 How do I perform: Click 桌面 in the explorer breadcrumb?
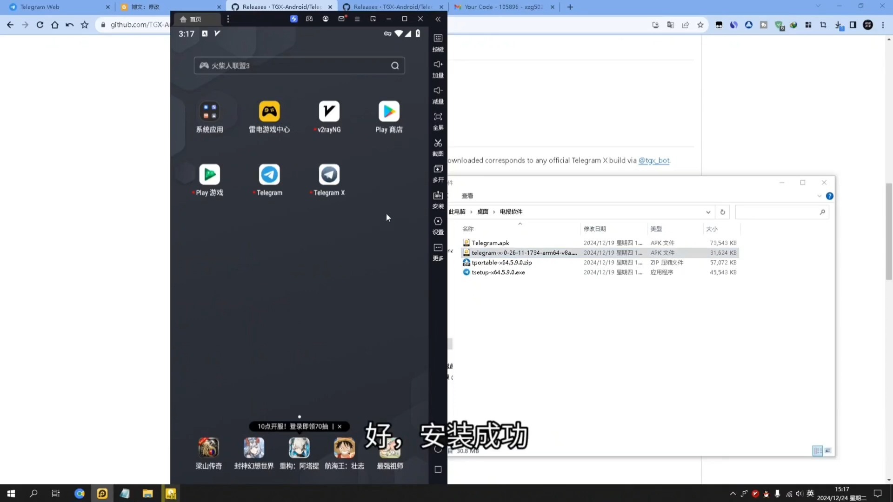point(483,212)
